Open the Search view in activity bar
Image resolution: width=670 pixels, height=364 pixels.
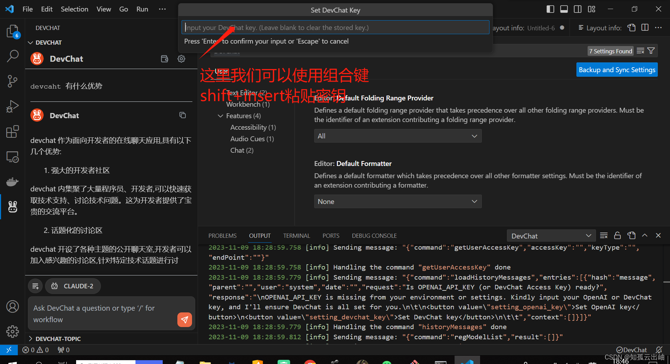[13, 56]
